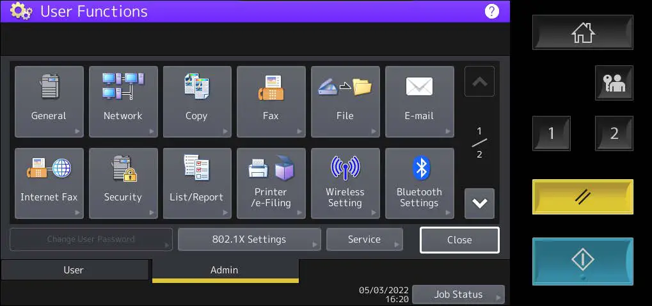Tap the help question mark icon
This screenshot has height=306, width=652.
[x=491, y=12]
